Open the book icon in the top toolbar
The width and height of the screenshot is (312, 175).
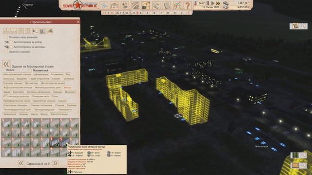point(167,5)
